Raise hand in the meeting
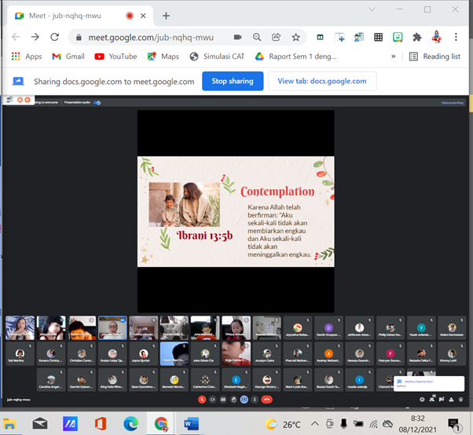This screenshot has width=473, height=435. coord(234,399)
